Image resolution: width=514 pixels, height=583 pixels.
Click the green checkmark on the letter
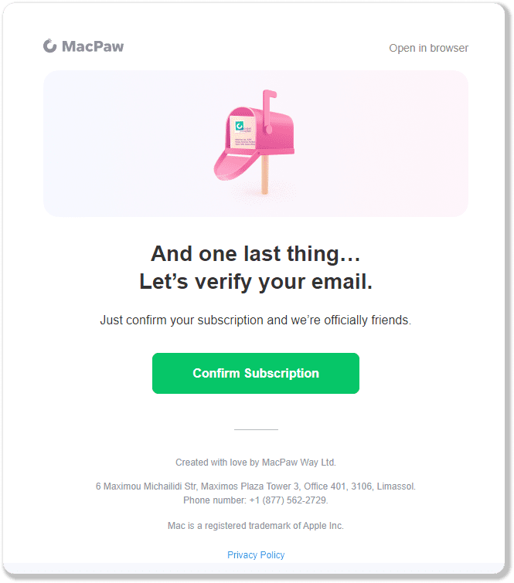[x=240, y=125]
